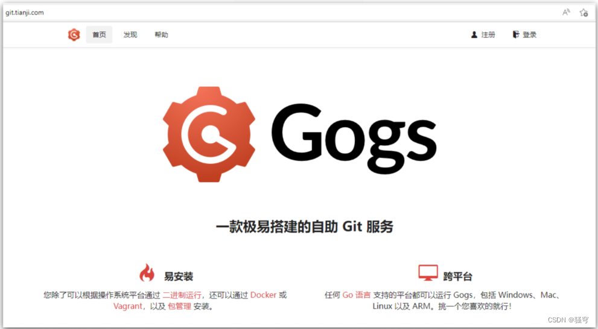The width and height of the screenshot is (598, 329).
Task: Click the read aloud icon in address bar
Action: click(566, 13)
